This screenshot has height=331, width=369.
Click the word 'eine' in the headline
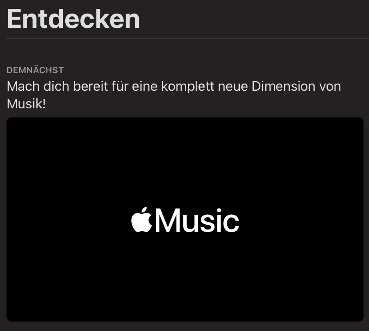click(144, 86)
